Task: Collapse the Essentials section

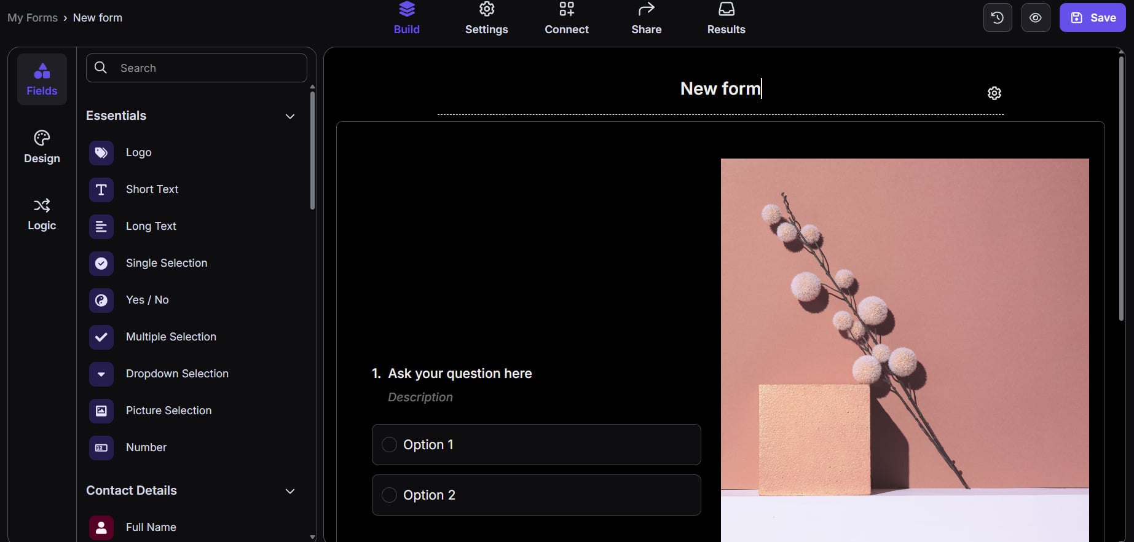Action: click(x=290, y=116)
